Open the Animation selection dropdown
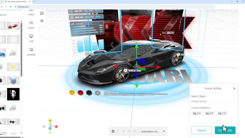The width and height of the screenshot is (245, 138). coord(153,131)
